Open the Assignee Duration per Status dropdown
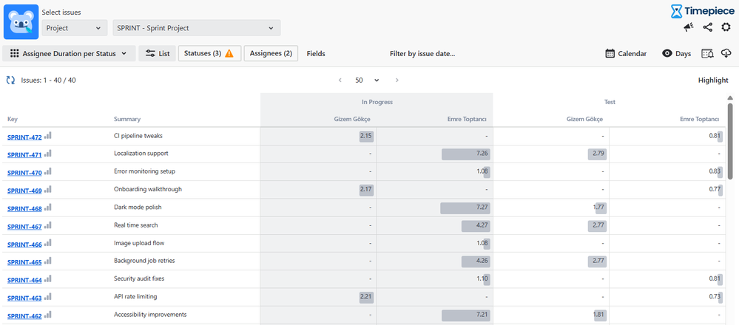The image size is (739, 325). (x=69, y=53)
